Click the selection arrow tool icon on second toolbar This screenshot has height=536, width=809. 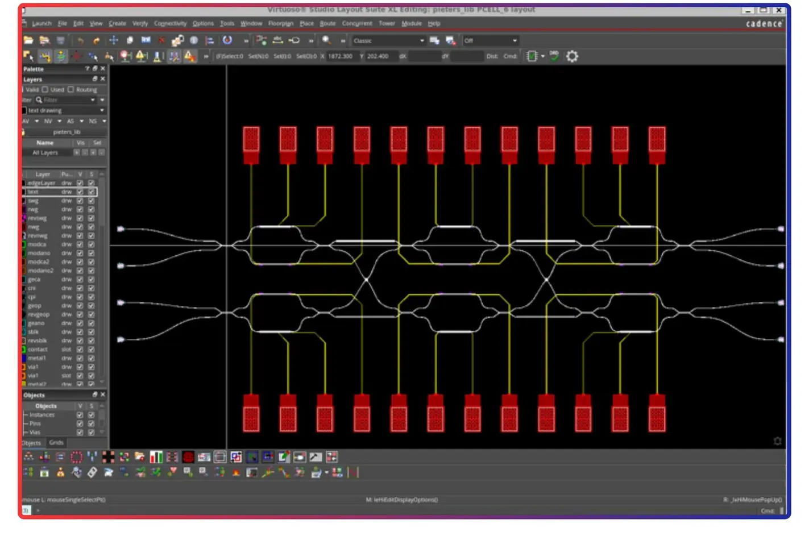click(x=27, y=56)
